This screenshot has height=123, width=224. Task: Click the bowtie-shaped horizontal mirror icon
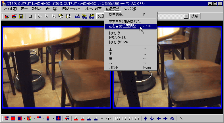102,118
